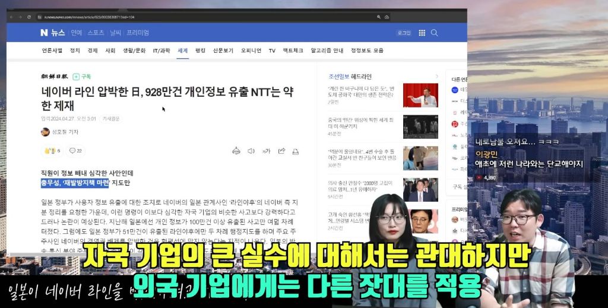Open the headline about 안철수 2000명 고집
Image resolution: width=608 pixels, height=308 pixels.
[x=360, y=186]
